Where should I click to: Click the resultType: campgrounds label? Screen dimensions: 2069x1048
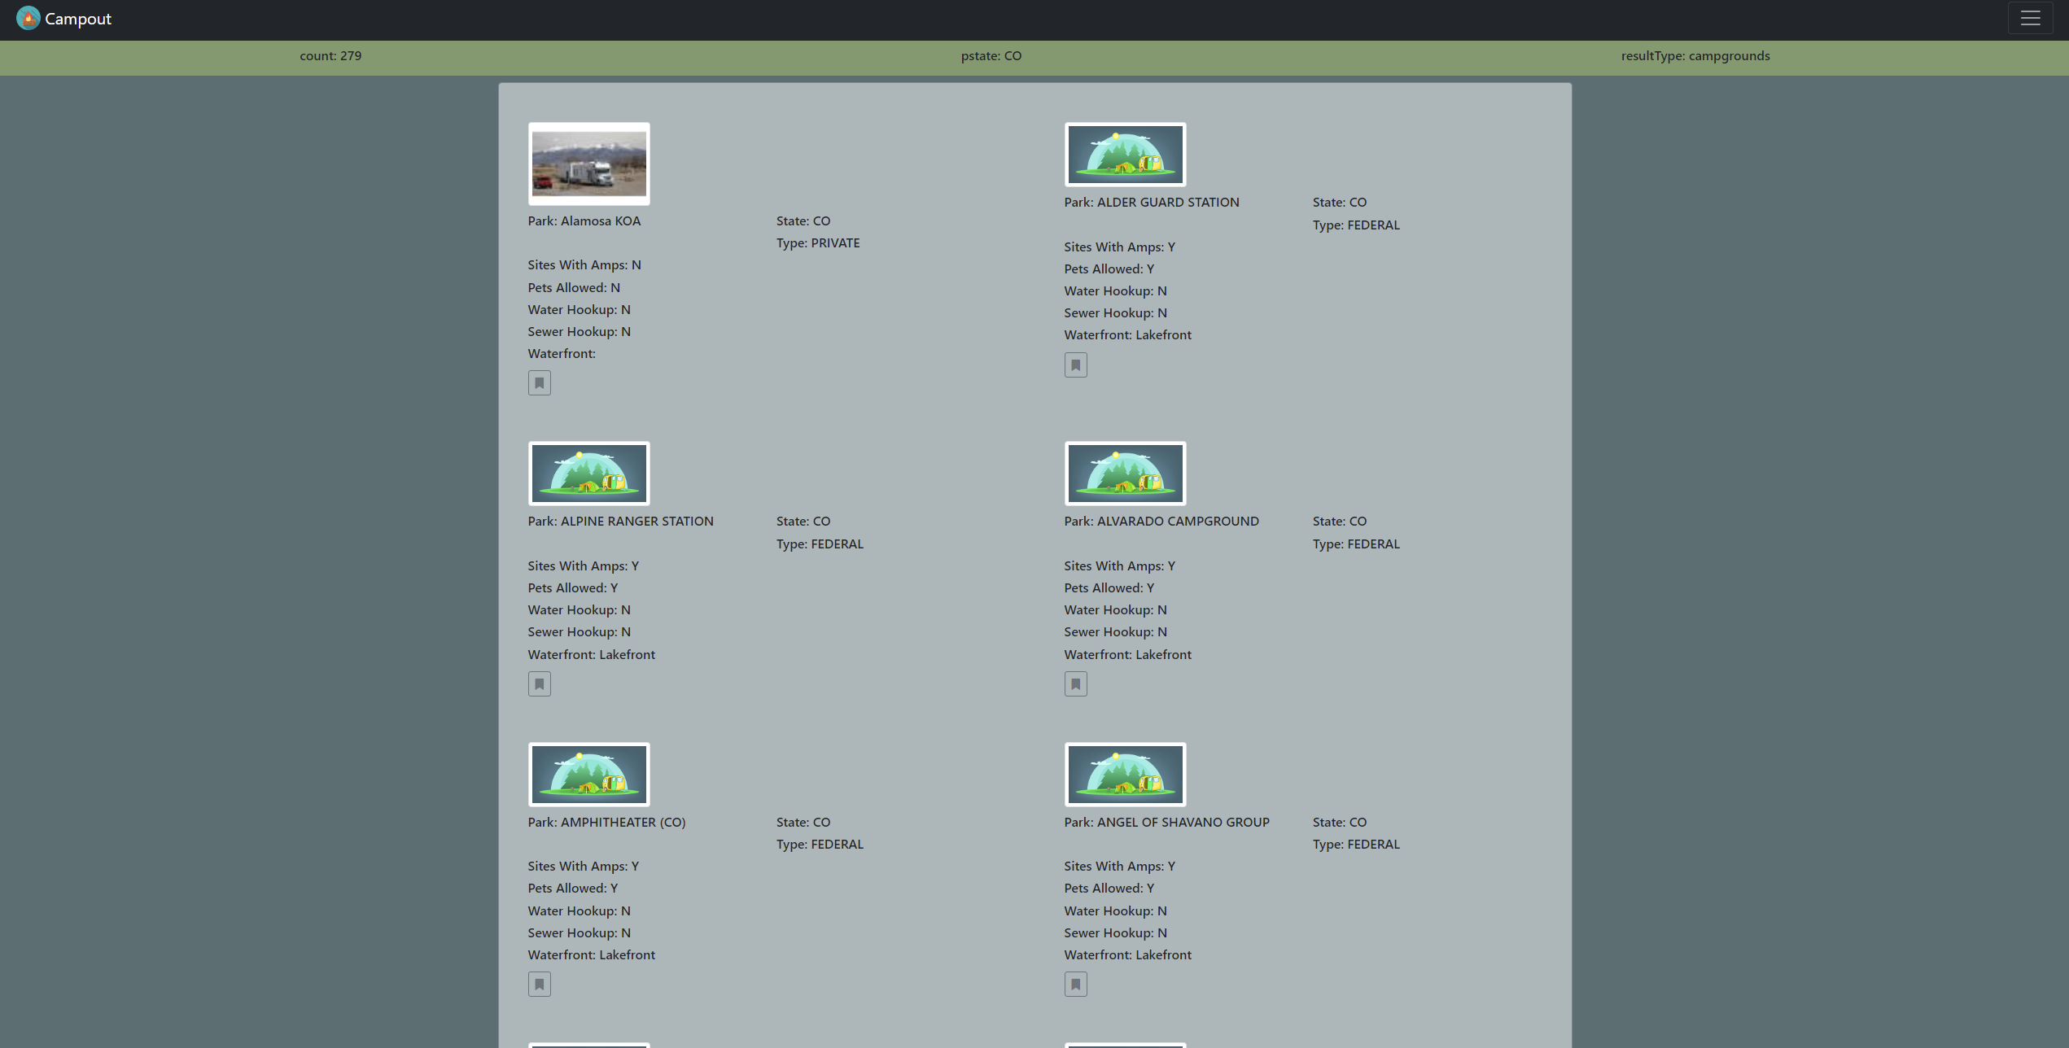pos(1695,56)
